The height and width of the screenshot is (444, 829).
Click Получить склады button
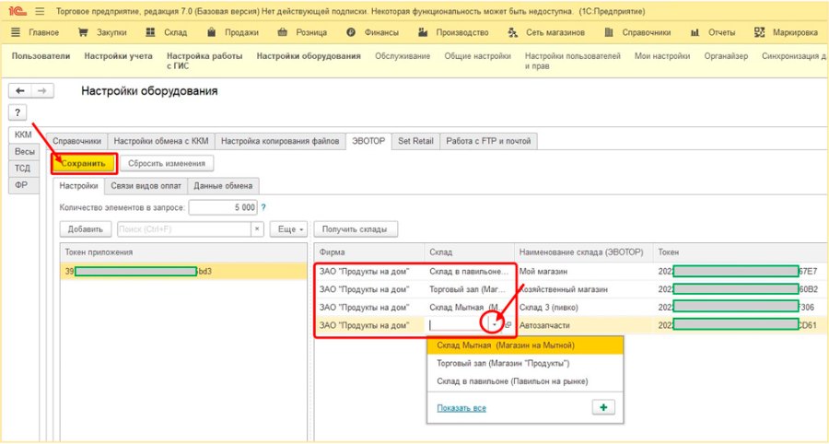[x=356, y=229]
